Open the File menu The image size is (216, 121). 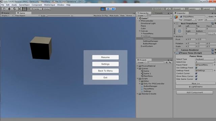[x=3, y=5]
